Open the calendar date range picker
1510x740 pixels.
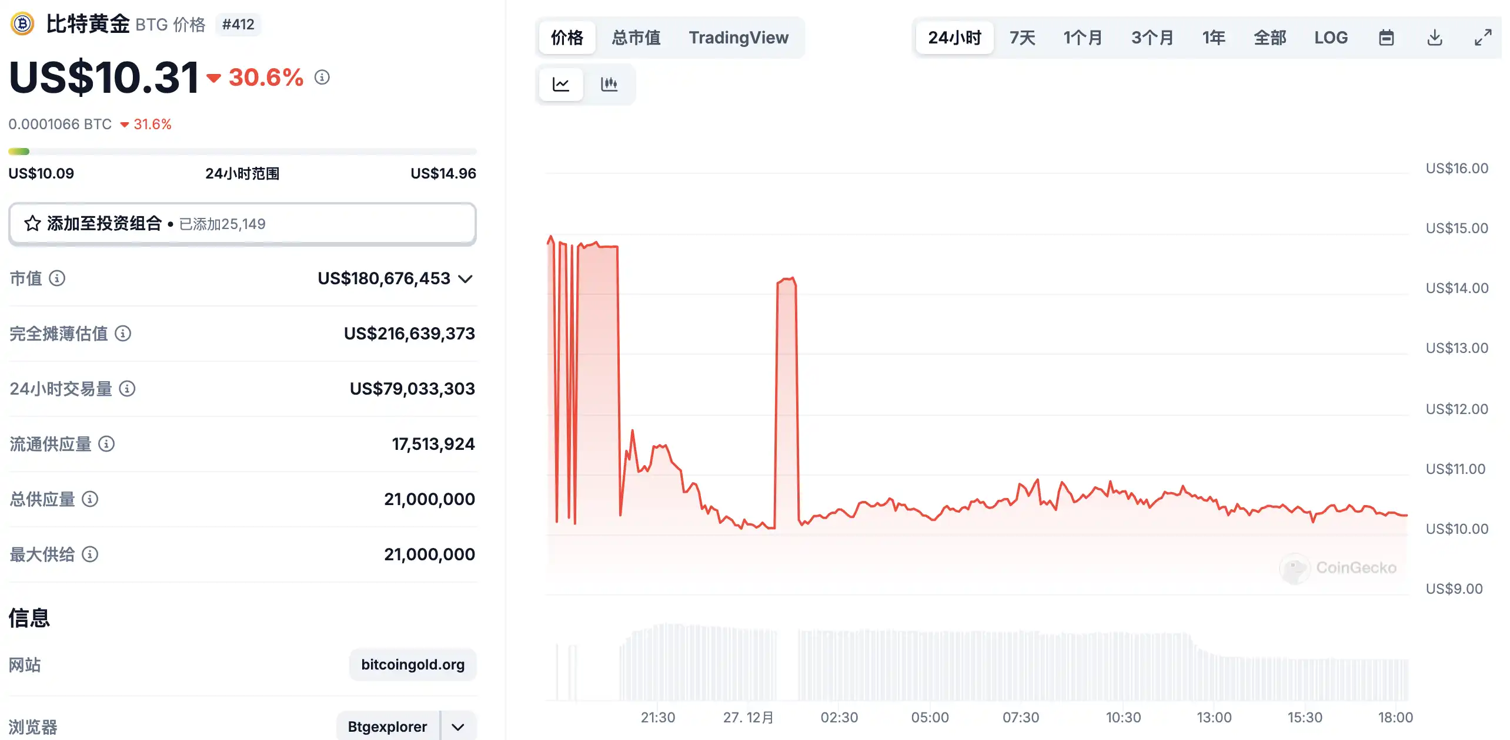point(1386,38)
